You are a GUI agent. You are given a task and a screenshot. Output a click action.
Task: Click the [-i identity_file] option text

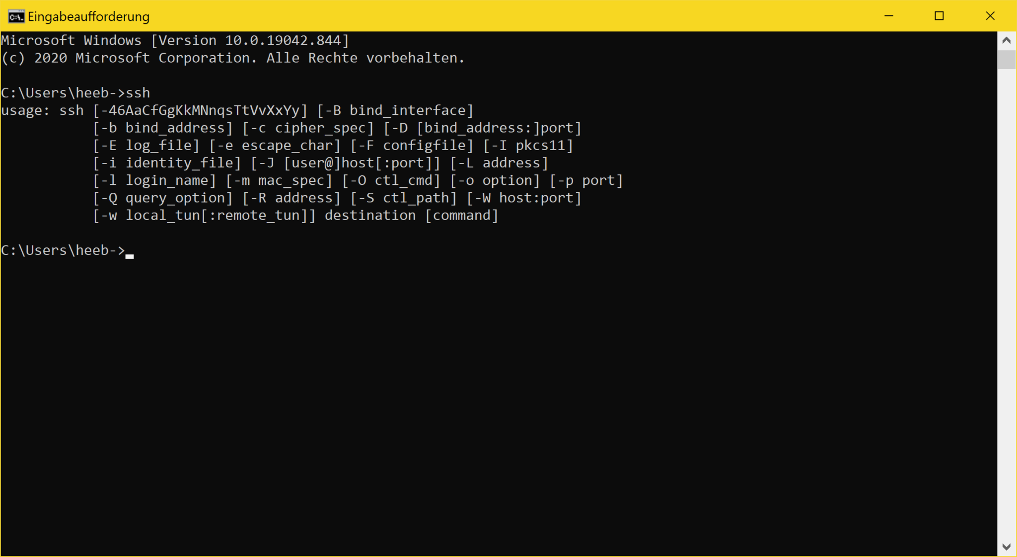(x=168, y=162)
